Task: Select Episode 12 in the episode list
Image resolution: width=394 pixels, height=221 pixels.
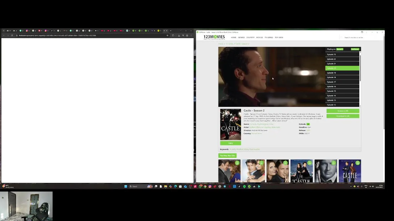Action: [342, 105]
